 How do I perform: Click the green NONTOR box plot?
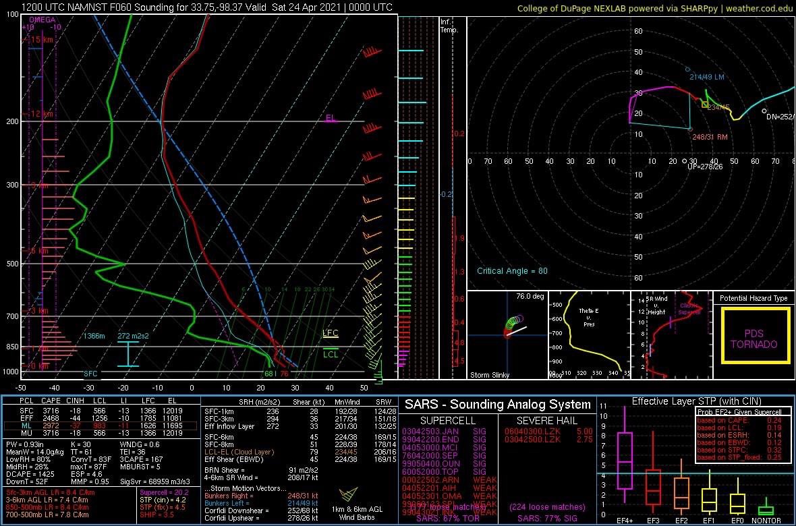coord(766,509)
